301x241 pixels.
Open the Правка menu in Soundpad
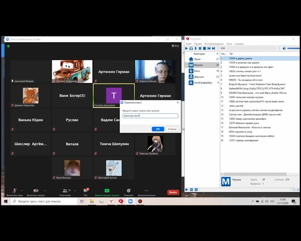pyautogui.click(x=198, y=44)
